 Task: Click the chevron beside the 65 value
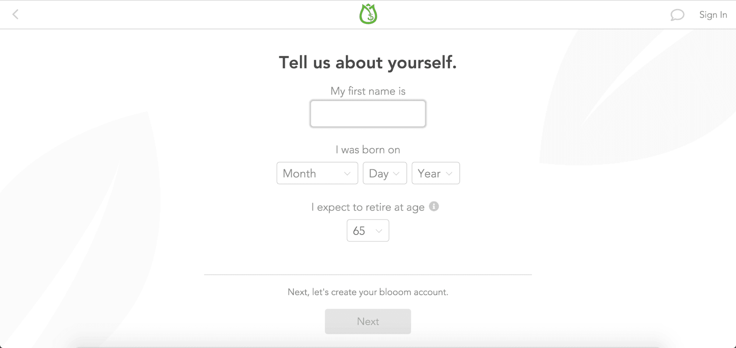[x=379, y=231]
